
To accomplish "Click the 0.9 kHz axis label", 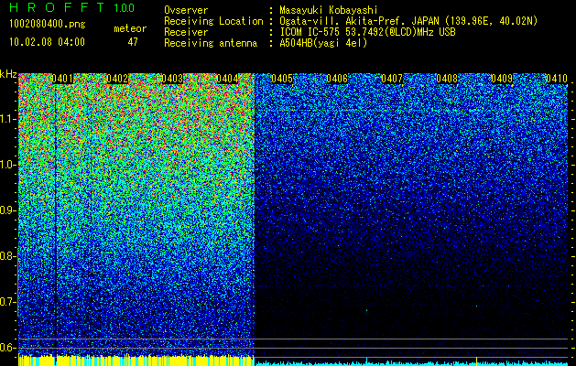I will click(7, 210).
